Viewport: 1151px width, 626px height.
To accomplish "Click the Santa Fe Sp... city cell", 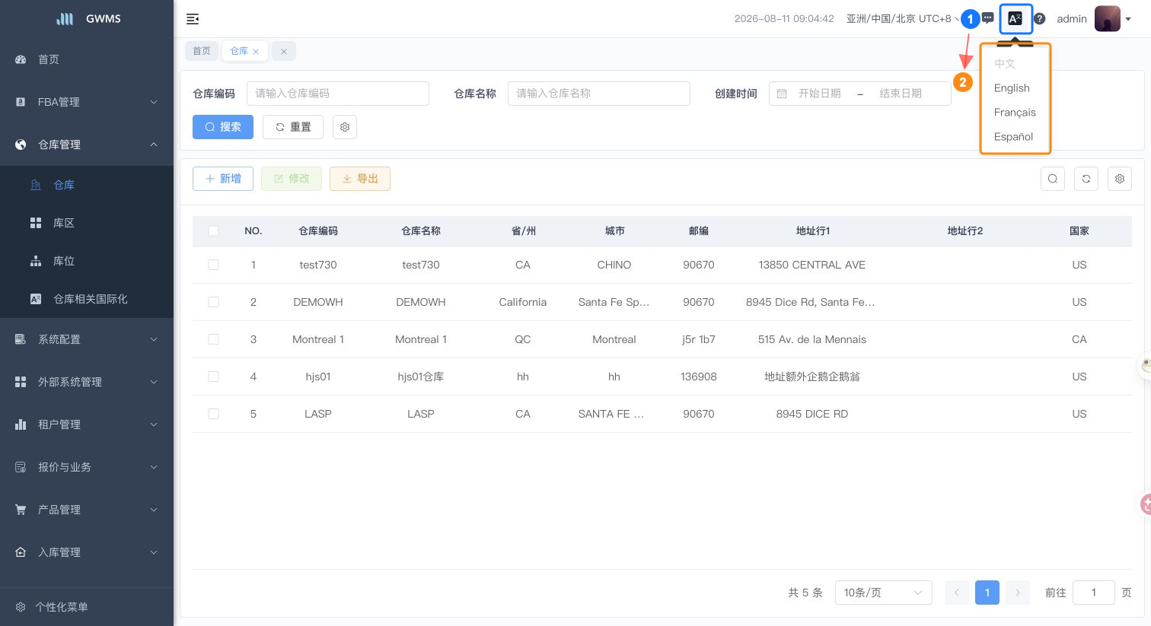I will point(614,302).
